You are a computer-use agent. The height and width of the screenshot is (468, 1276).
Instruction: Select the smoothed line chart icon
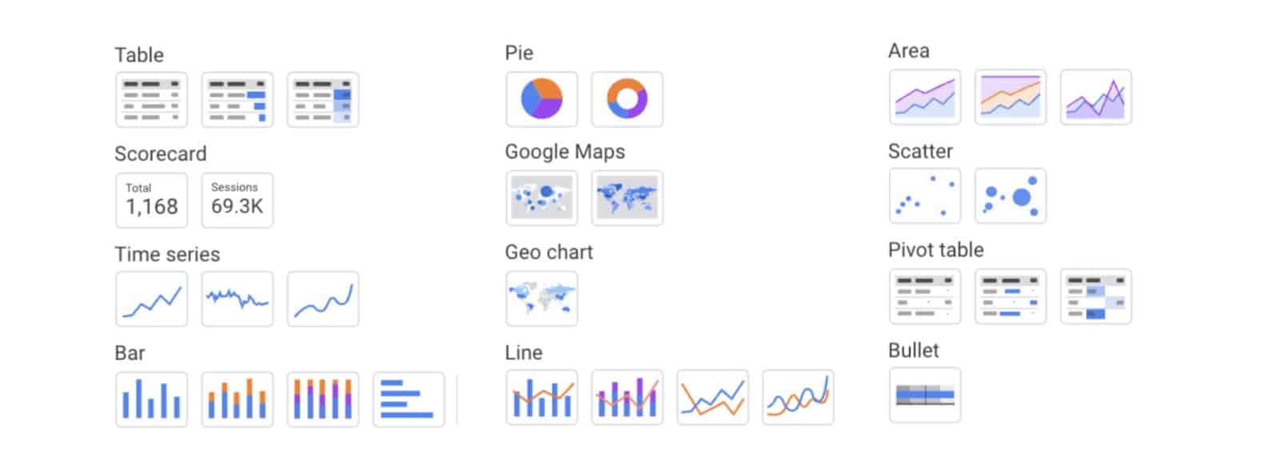coord(798,397)
